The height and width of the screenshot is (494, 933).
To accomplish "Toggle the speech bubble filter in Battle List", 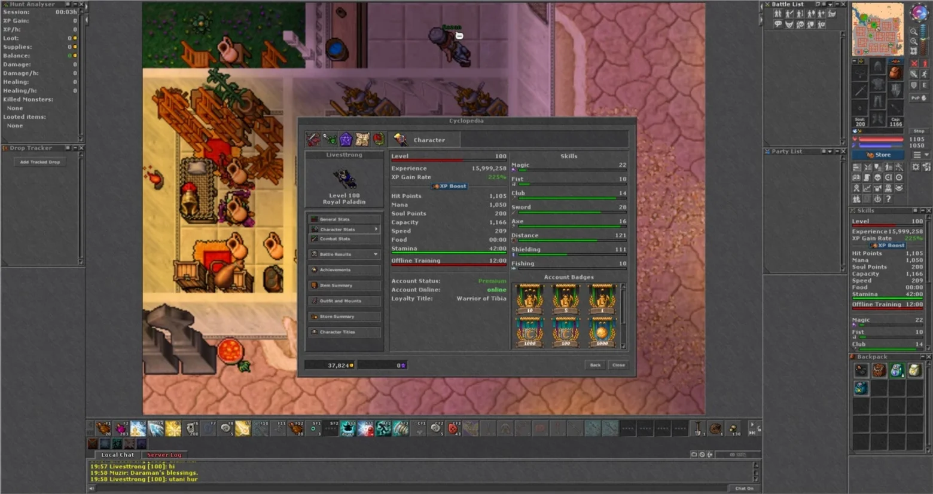I will (778, 24).
